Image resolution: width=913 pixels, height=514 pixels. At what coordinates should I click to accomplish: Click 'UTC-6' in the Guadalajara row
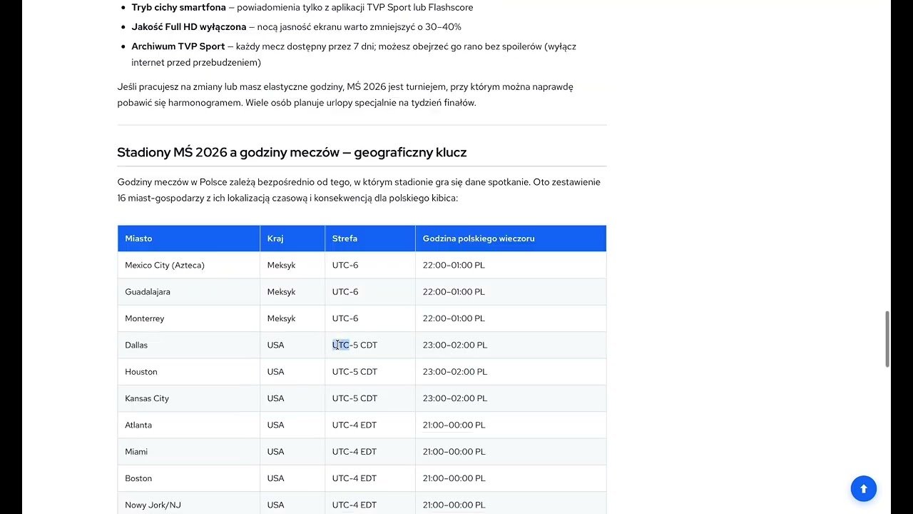[x=345, y=292]
